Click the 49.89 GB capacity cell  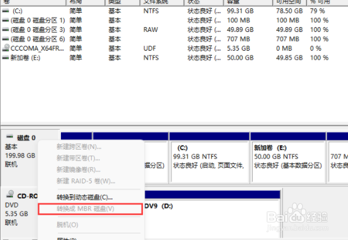pyautogui.click(x=240, y=30)
